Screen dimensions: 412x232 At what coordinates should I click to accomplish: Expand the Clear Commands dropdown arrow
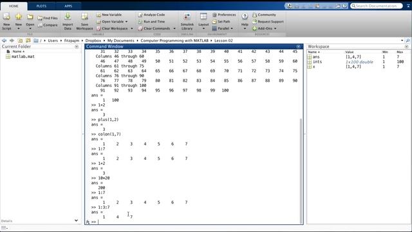click(x=174, y=28)
